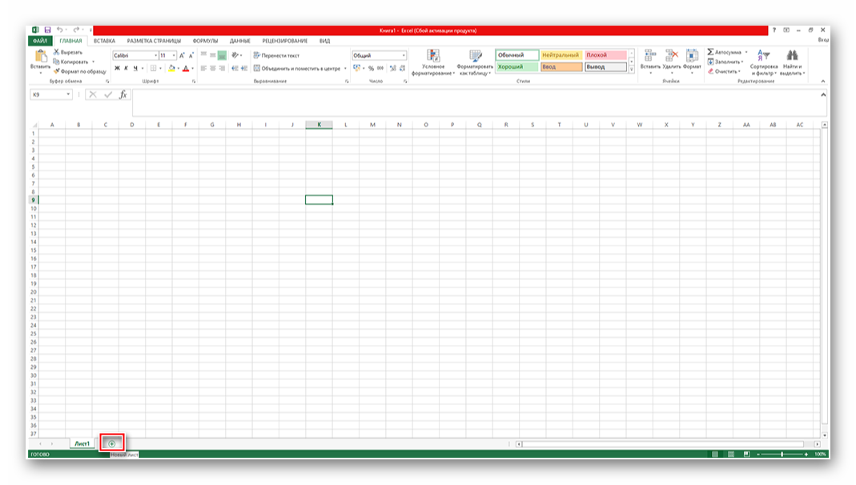
Task: Toggle Wrap Text (Перенести текст)
Action: [277, 56]
